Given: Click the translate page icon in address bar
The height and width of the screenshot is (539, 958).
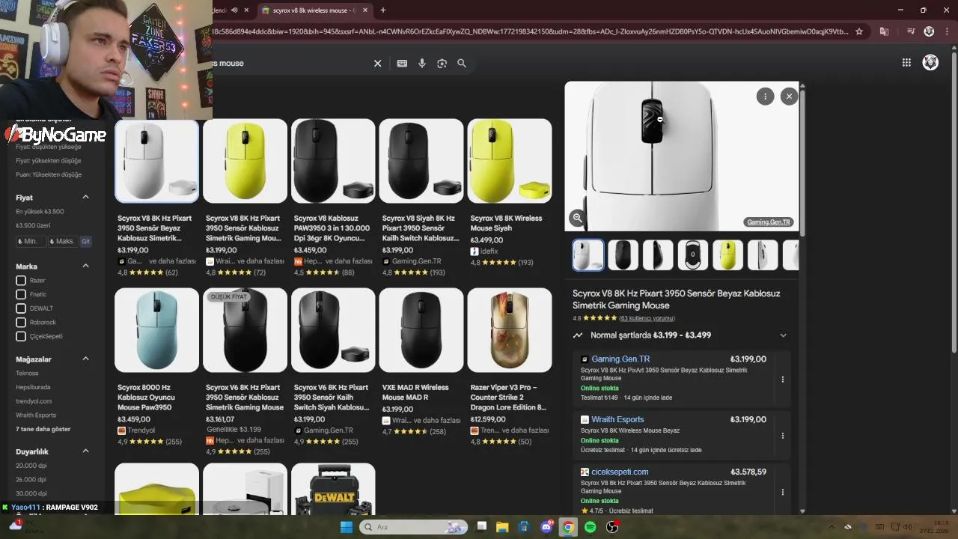Looking at the screenshot, I should tap(884, 31).
